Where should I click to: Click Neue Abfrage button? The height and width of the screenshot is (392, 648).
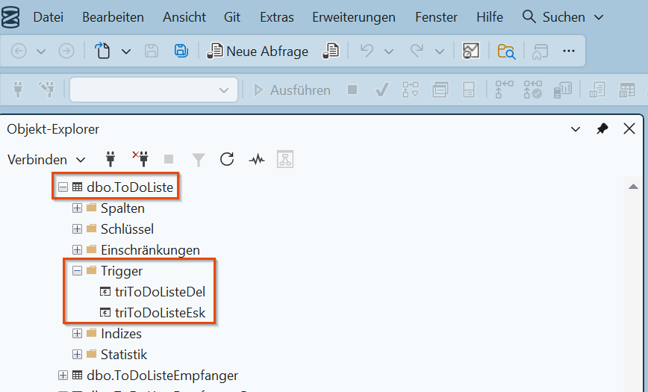pos(258,52)
